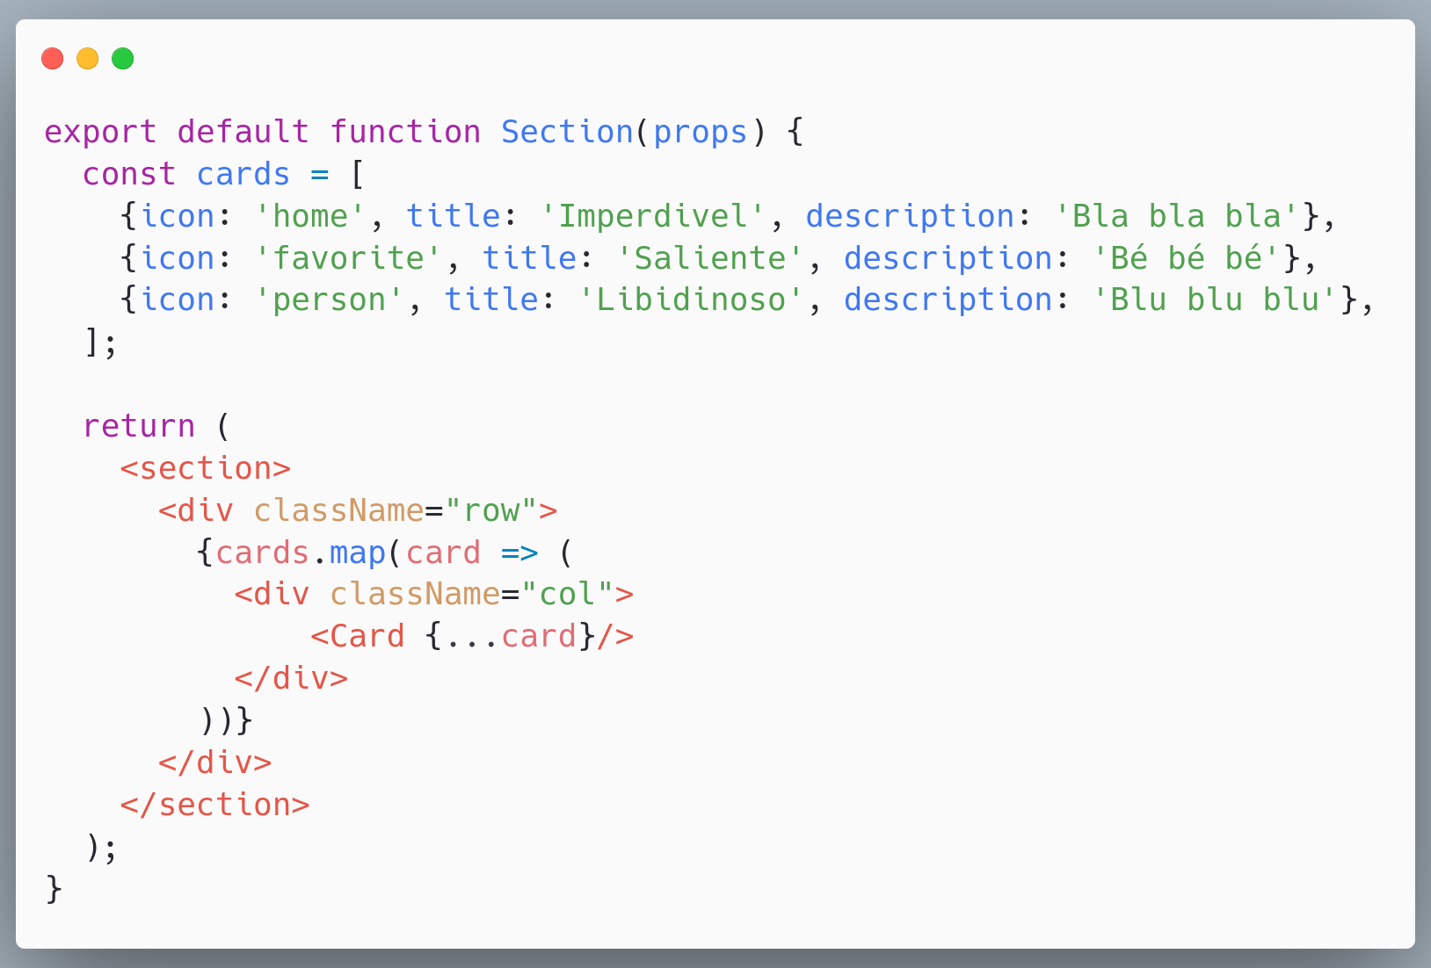
Task: Click the Section function name
Action: click(567, 132)
